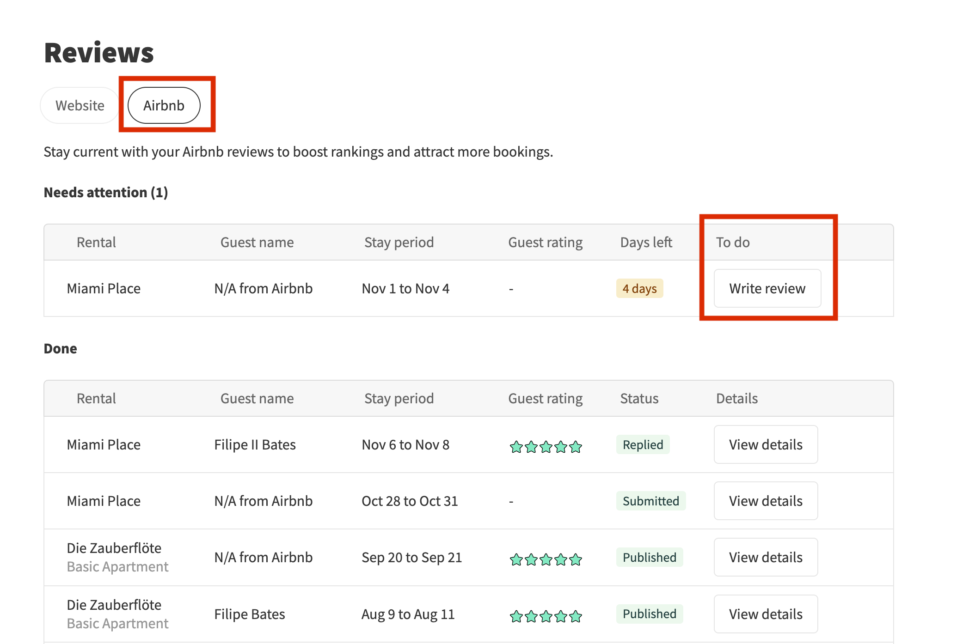Click Published status for Aug 9 stay
Image resolution: width=969 pixels, height=644 pixels.
coord(649,614)
